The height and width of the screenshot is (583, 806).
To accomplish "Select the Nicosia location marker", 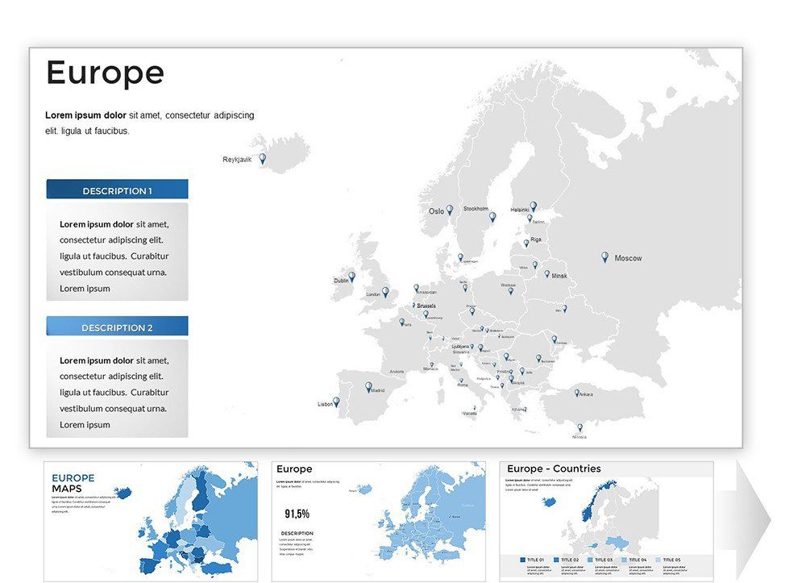I will 579,427.
